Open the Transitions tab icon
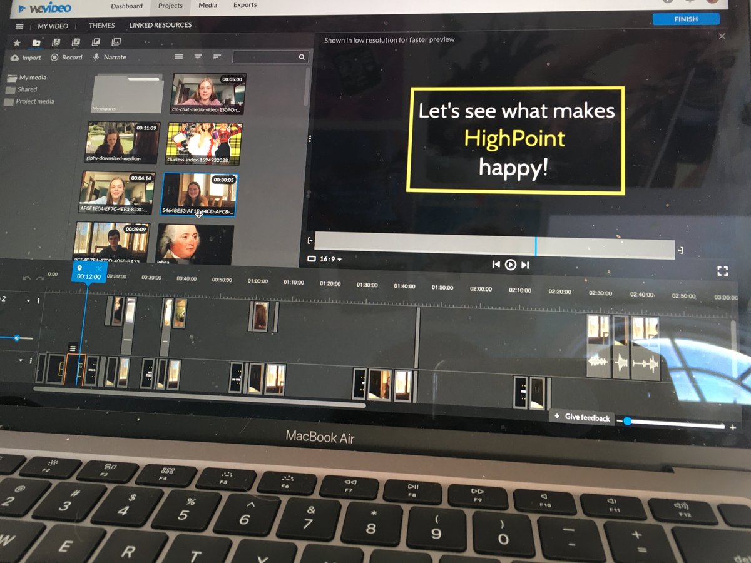 tap(96, 43)
